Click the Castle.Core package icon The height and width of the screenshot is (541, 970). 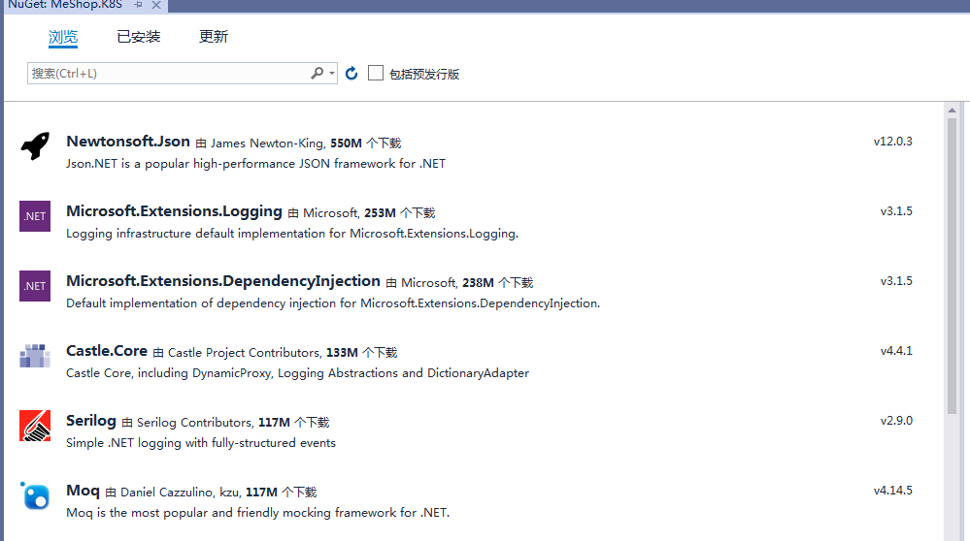click(35, 356)
